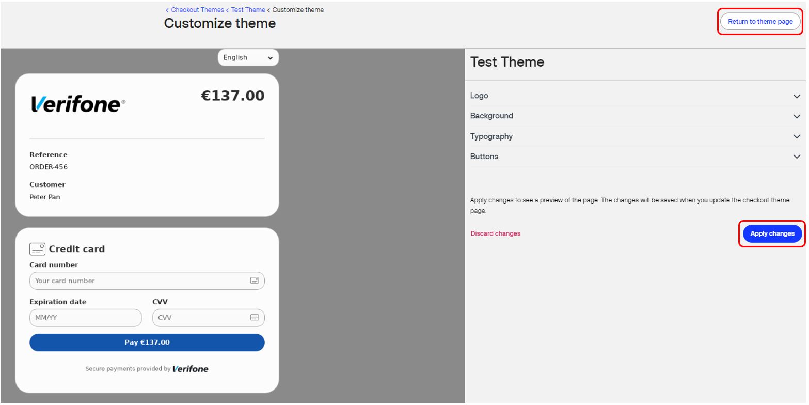The width and height of the screenshot is (809, 405).
Task: Click the Pay €137.00 button
Action: pyautogui.click(x=147, y=343)
